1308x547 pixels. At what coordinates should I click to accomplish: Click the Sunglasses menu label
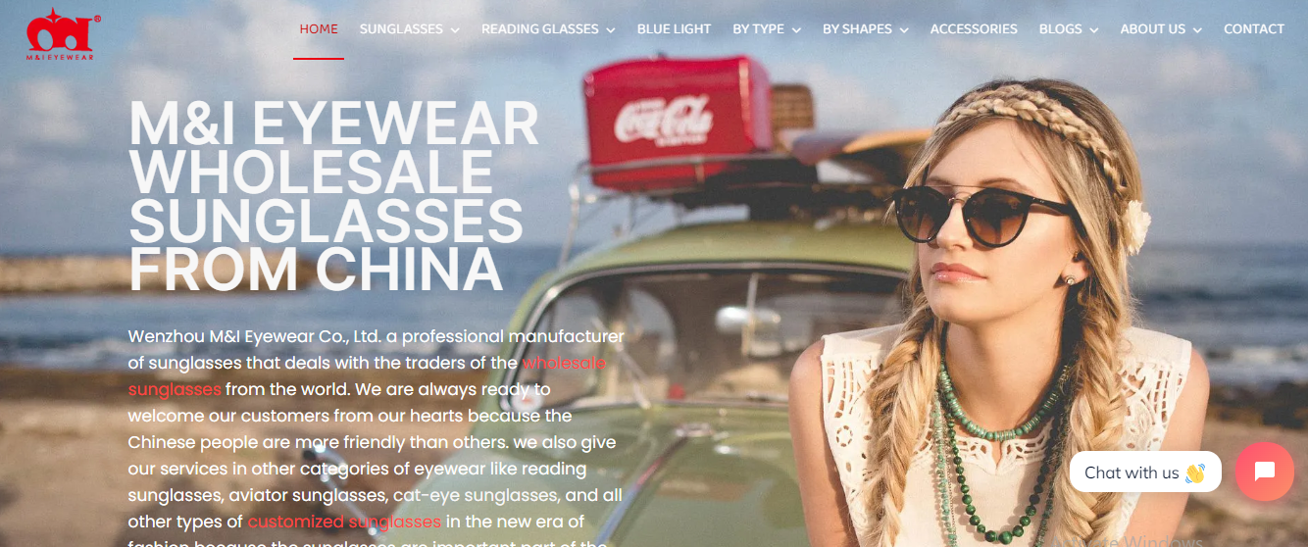(x=401, y=29)
